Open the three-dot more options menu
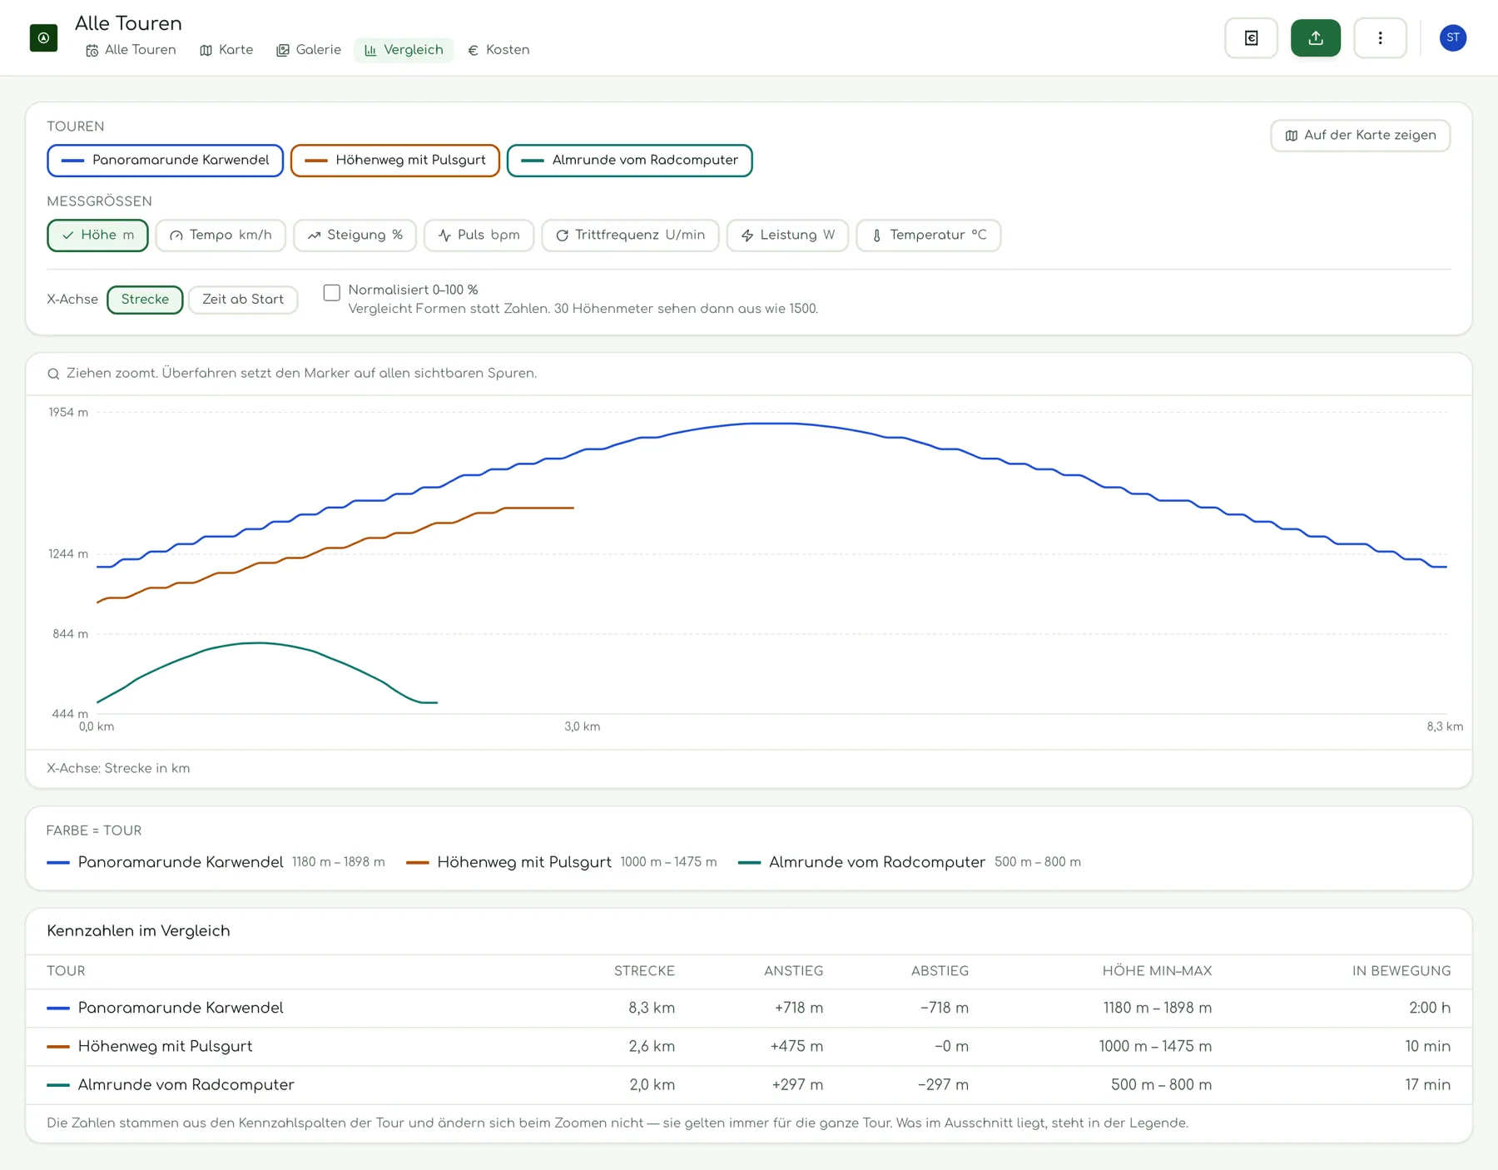Image resolution: width=1498 pixels, height=1170 pixels. point(1380,37)
